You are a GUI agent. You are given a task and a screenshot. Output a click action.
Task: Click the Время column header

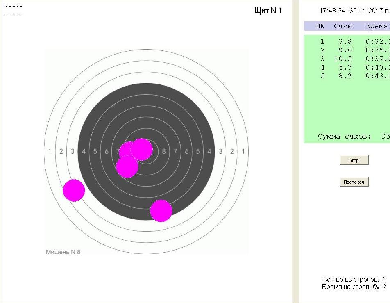pyautogui.click(x=376, y=26)
